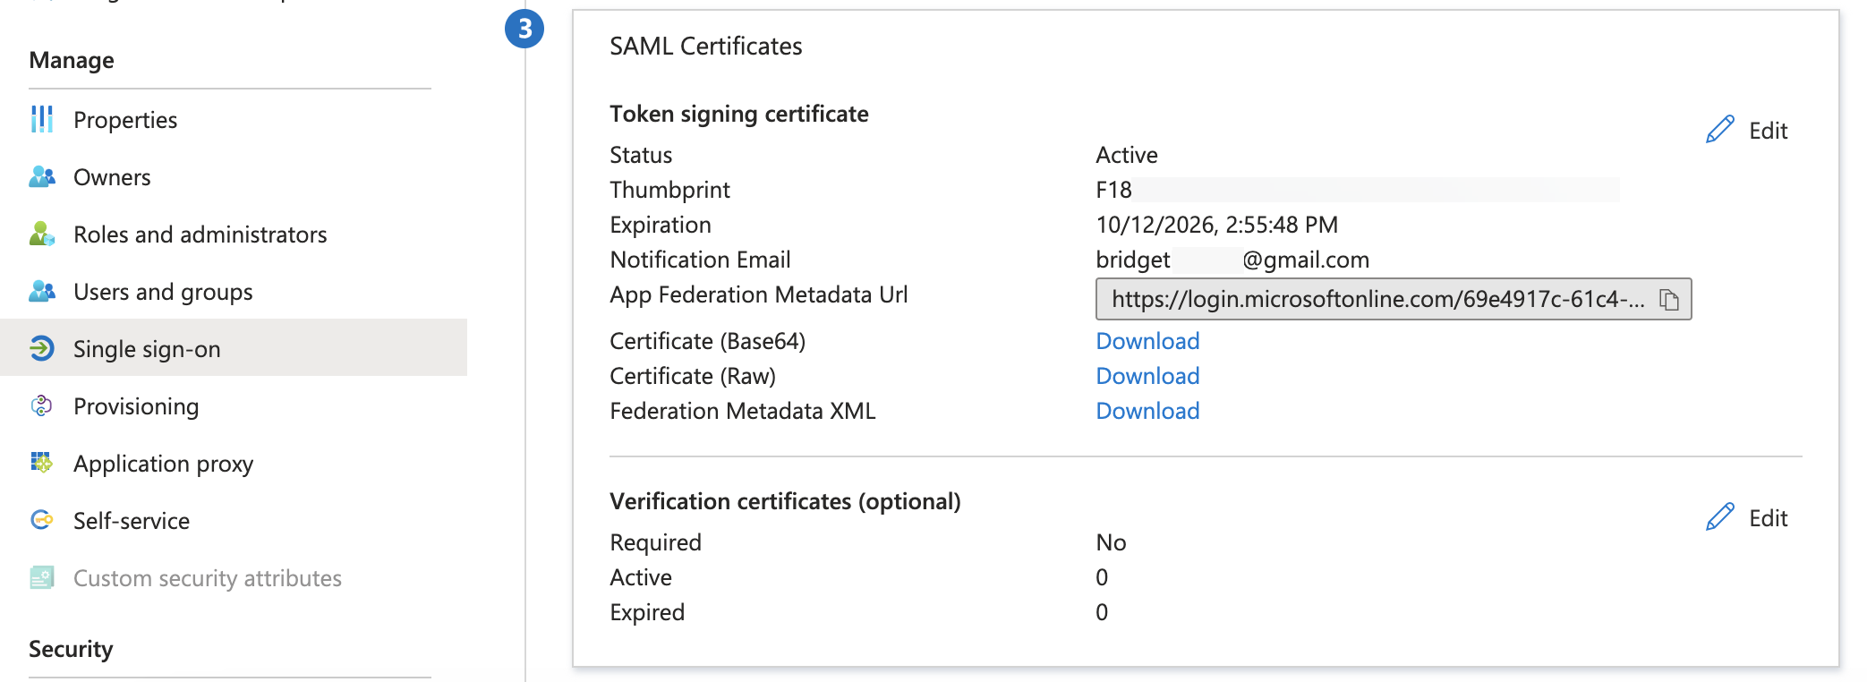
Task: Click the Properties sidebar icon
Action: click(x=42, y=119)
